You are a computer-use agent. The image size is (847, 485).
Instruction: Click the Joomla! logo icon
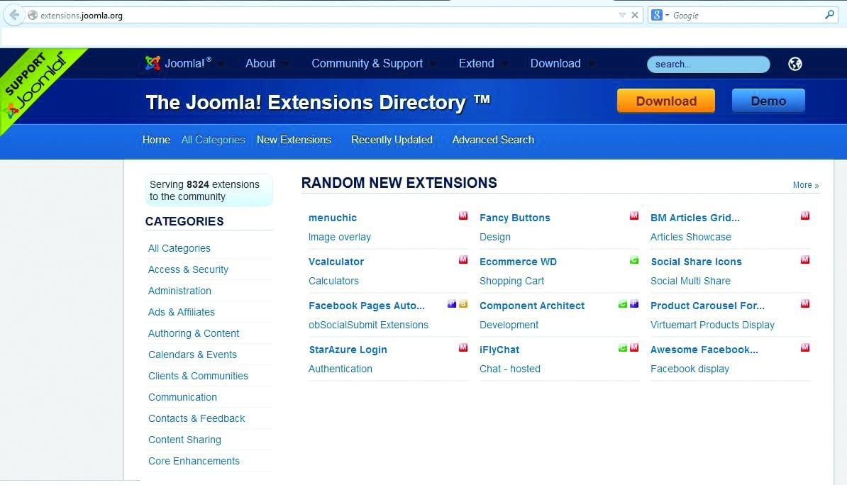[x=153, y=63]
